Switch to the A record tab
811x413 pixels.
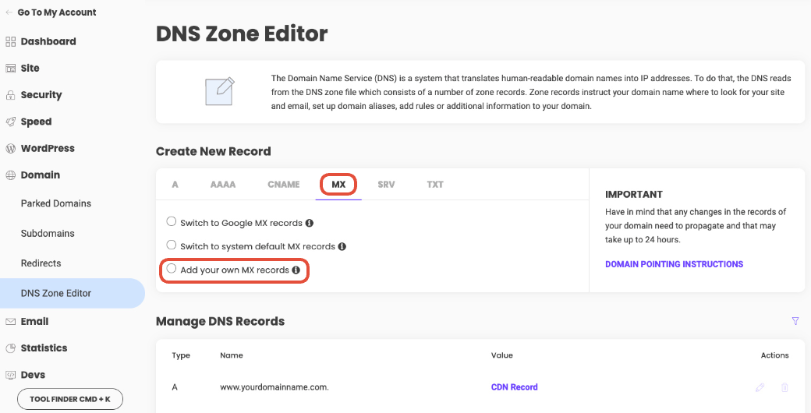175,185
